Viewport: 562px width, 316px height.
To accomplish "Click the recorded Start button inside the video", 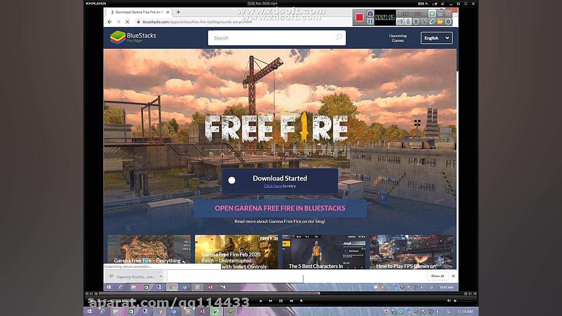I will 109,287.
